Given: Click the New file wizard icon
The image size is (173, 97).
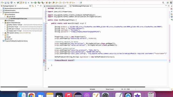Looking at the screenshot, I should (x=2, y=3).
